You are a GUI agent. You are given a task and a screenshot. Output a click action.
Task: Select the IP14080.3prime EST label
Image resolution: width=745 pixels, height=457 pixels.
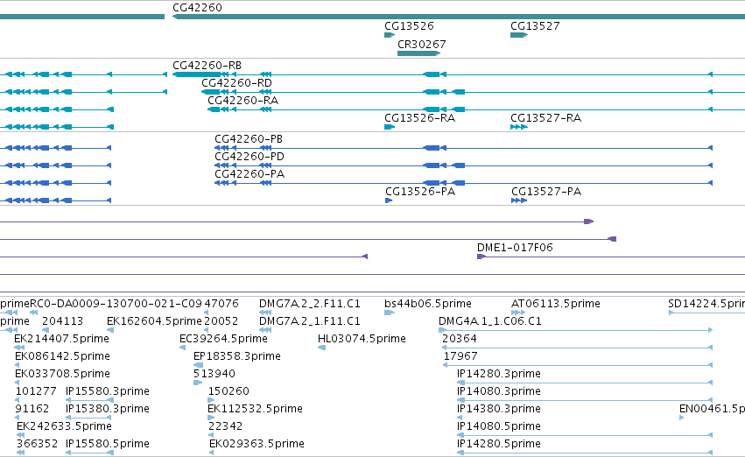point(498,391)
